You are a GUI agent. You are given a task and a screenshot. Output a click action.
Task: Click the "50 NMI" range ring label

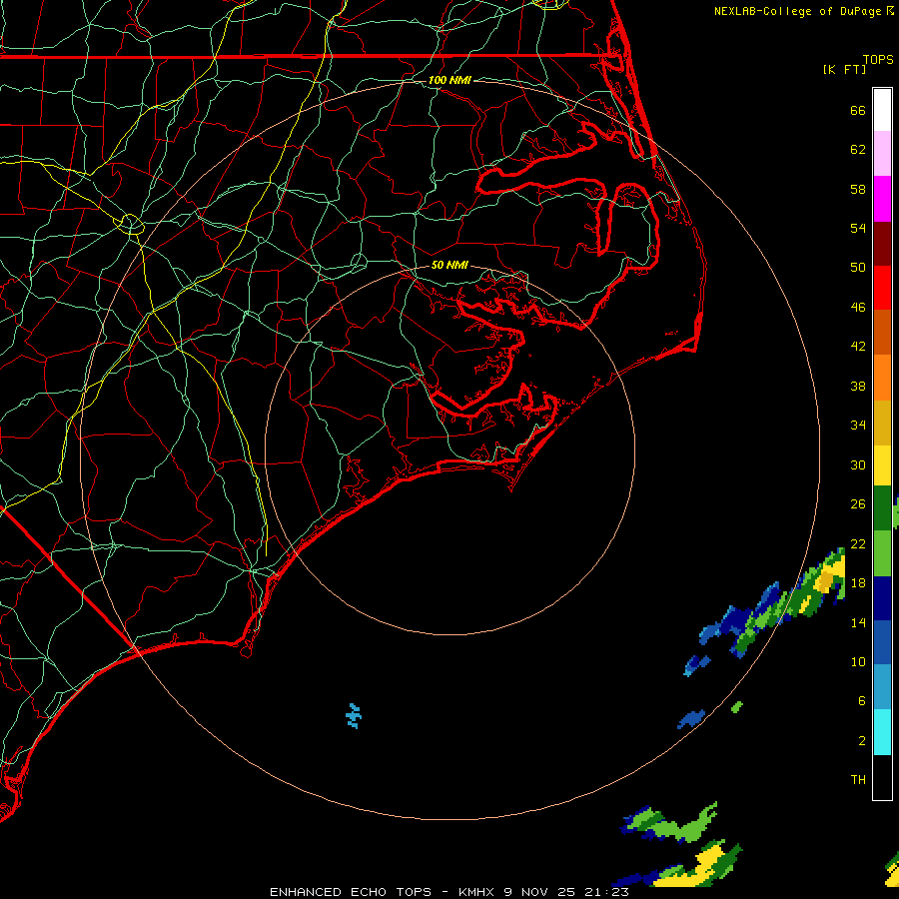[x=449, y=265]
